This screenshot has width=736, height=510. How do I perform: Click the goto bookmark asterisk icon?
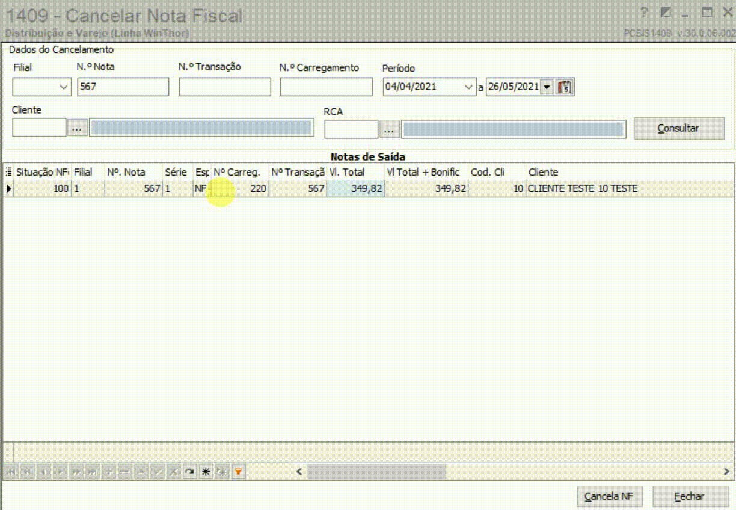point(222,472)
